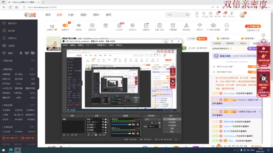This screenshot has width=273, height=153.
Task: Click the 消息 bell icon in Douyu header
Action: click(224, 14)
